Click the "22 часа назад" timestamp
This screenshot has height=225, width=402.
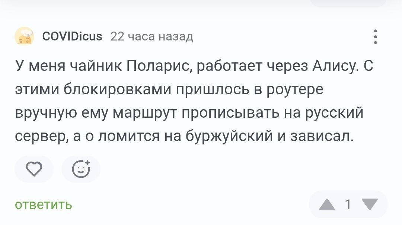tap(152, 36)
